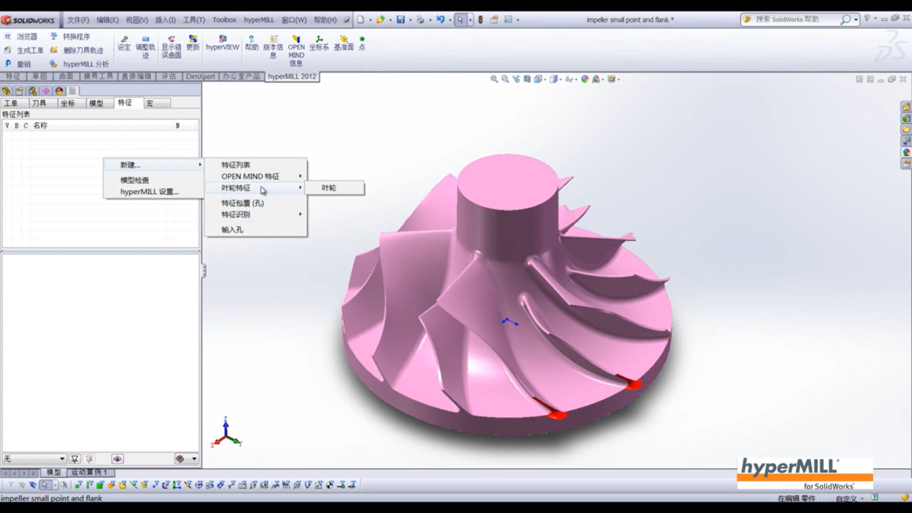Click the Save icon in title toolbar

pos(401,20)
